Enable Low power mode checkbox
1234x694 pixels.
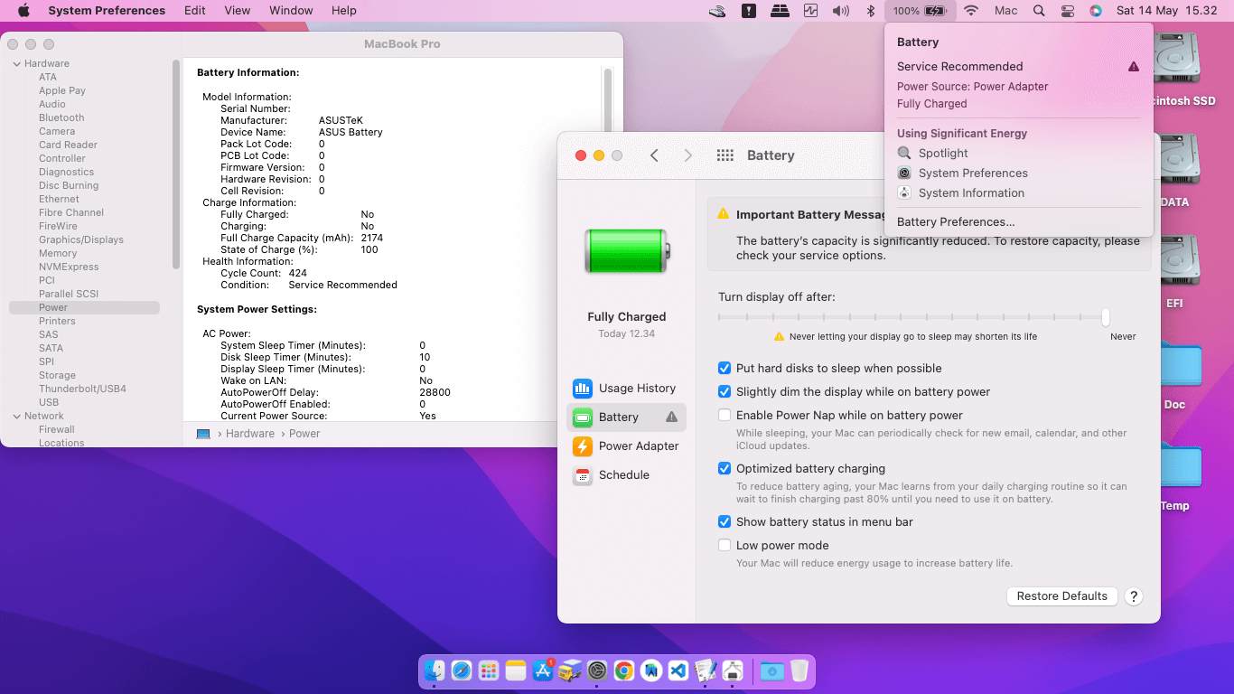click(x=725, y=546)
